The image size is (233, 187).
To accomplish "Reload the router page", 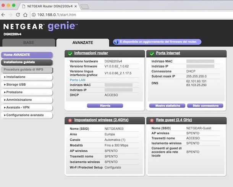I will point(18,15).
